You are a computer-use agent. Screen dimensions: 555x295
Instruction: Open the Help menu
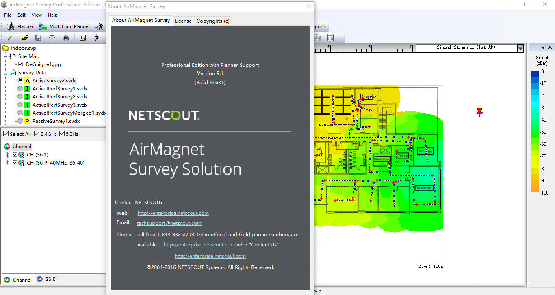click(x=53, y=15)
